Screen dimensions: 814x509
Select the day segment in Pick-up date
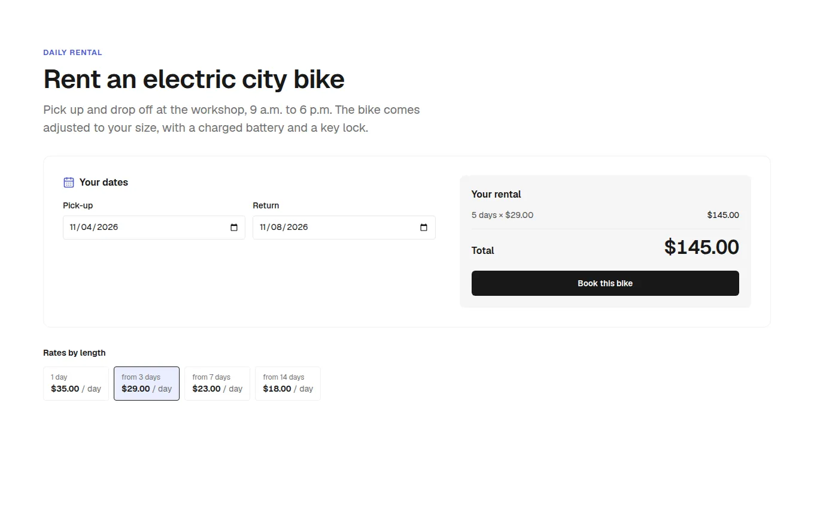pos(87,228)
